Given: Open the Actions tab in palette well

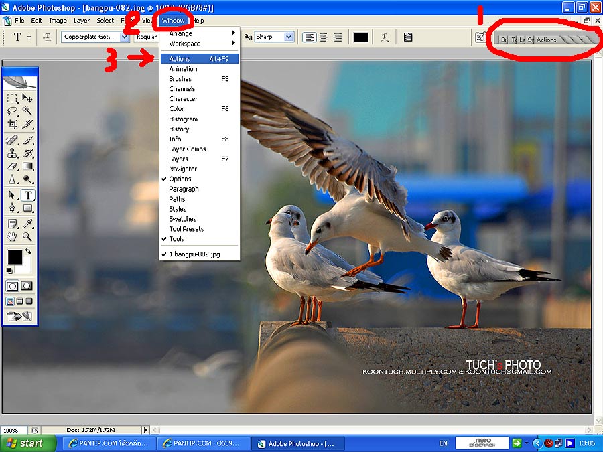Looking at the screenshot, I should (x=547, y=40).
